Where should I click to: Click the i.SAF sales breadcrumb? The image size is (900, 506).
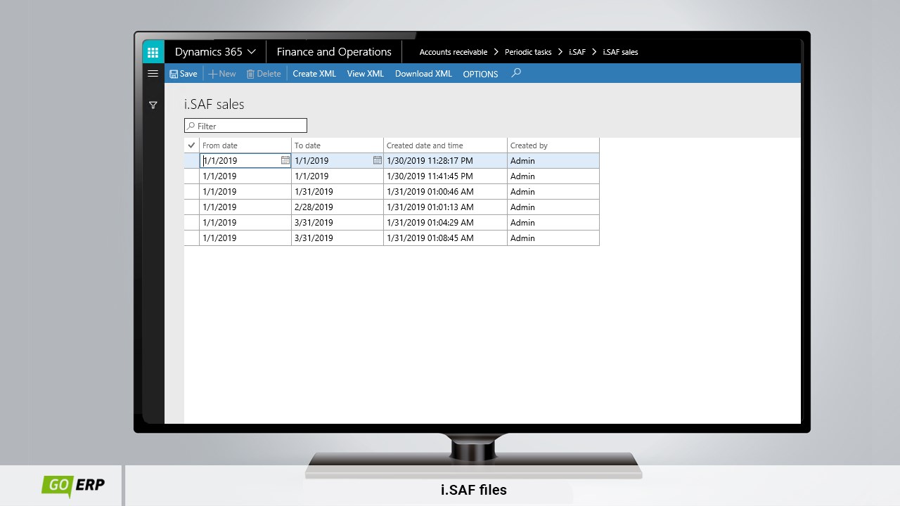[620, 52]
